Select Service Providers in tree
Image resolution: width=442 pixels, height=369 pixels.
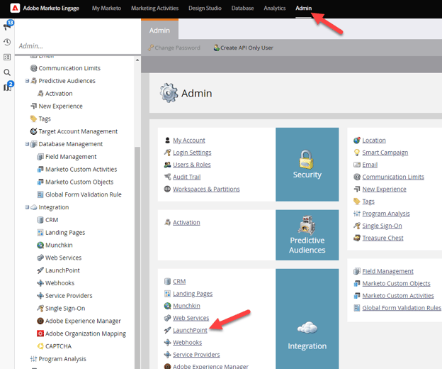pos(69,296)
